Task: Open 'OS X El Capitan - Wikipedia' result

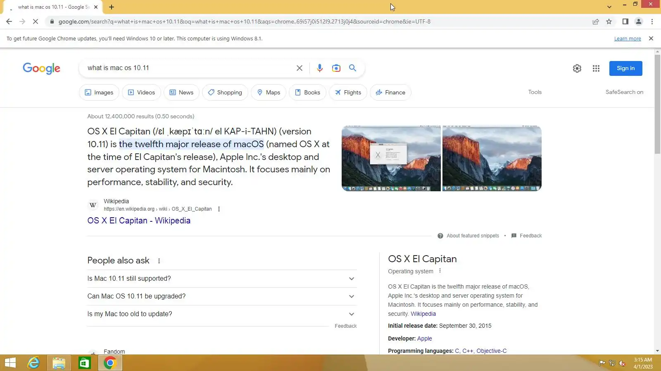Action: 139,221
